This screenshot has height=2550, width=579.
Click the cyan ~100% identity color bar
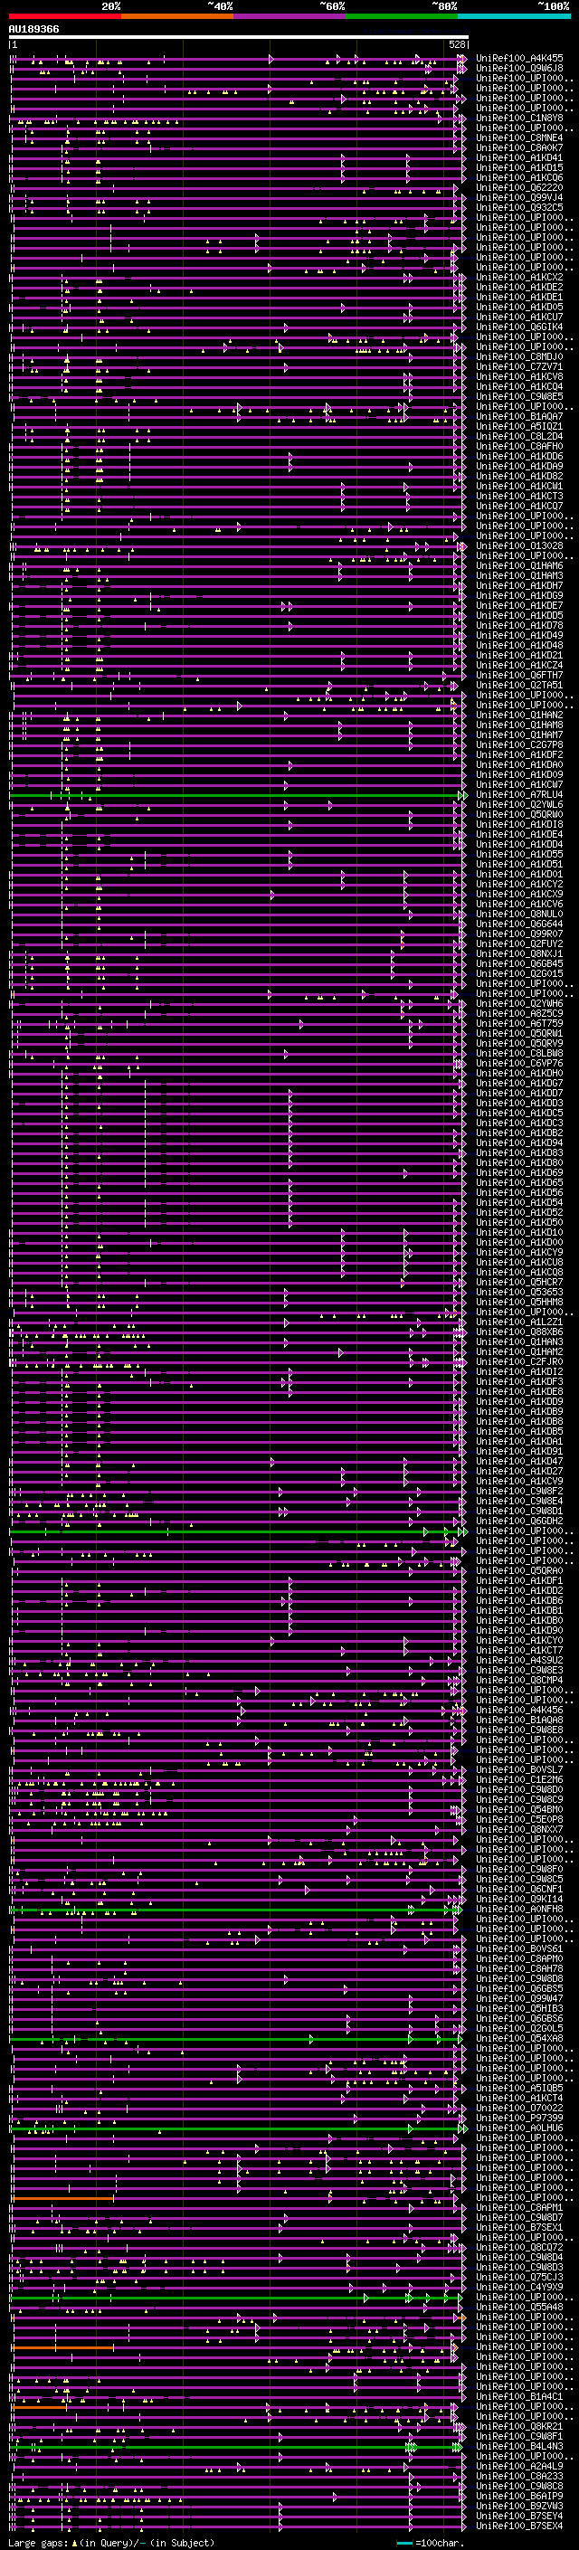point(514,17)
